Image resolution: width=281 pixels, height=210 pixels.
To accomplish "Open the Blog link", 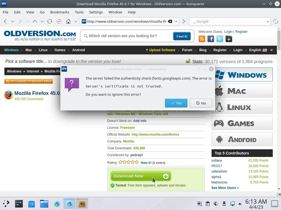I will coord(203,50).
